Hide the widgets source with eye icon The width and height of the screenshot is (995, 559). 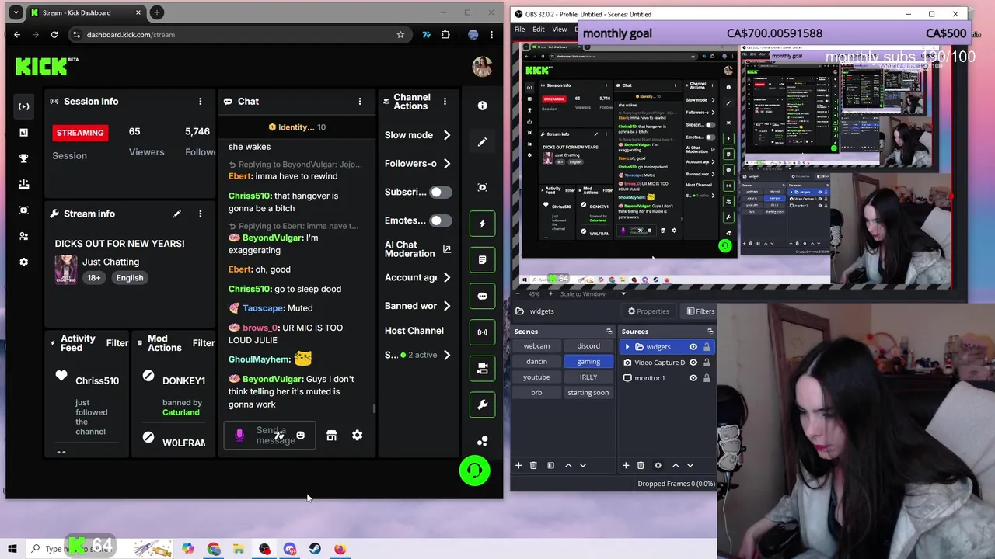click(693, 347)
